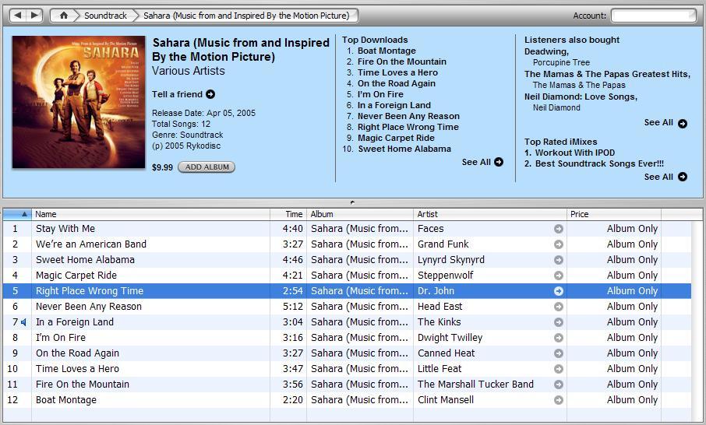Click the Tell a friend arrow icon
706x425 pixels.
(x=210, y=94)
